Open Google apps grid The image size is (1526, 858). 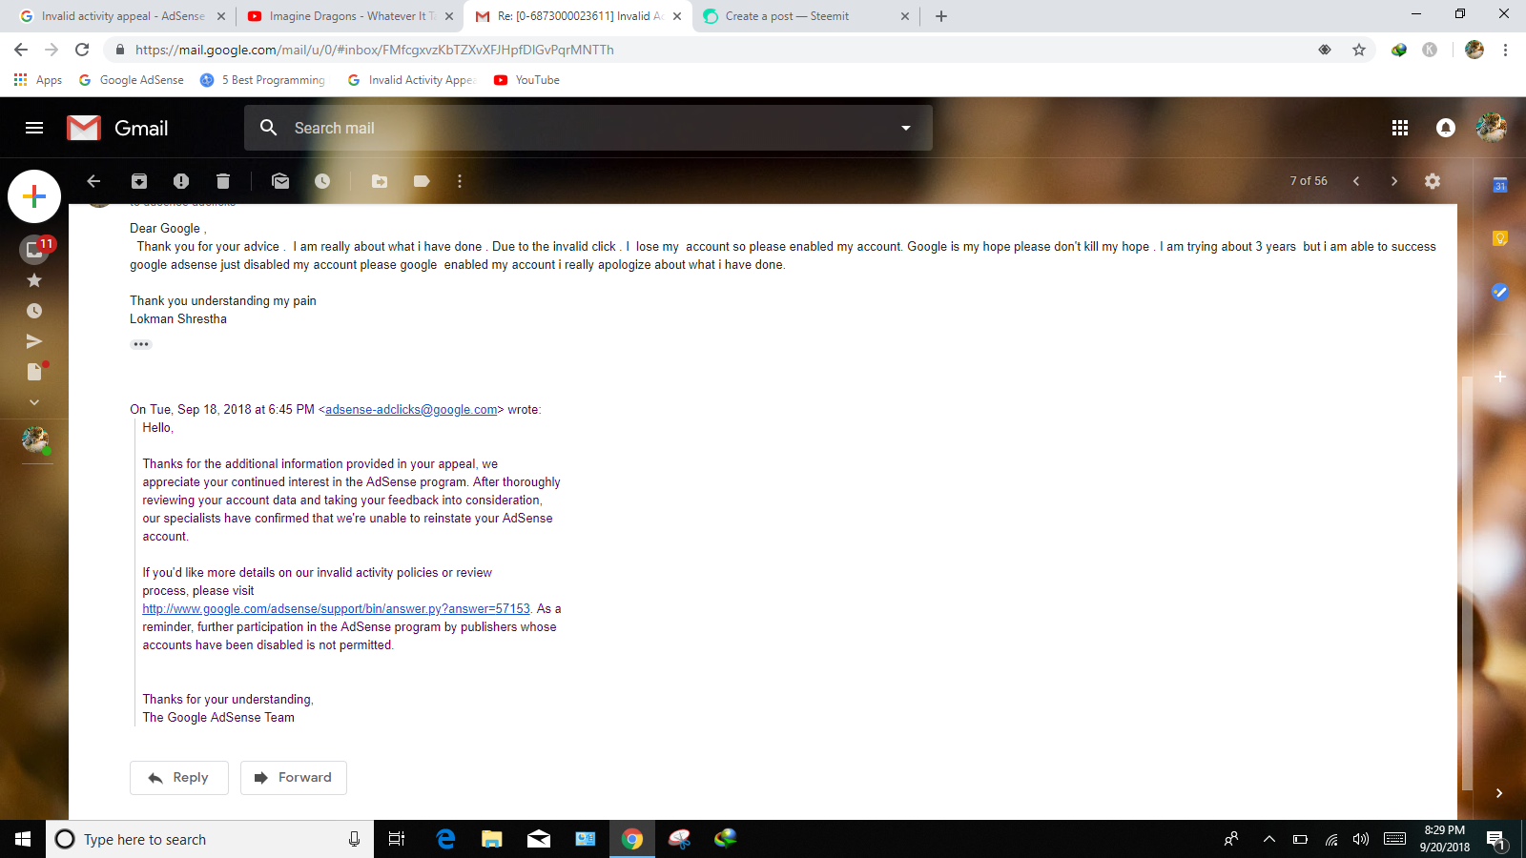(x=1400, y=128)
